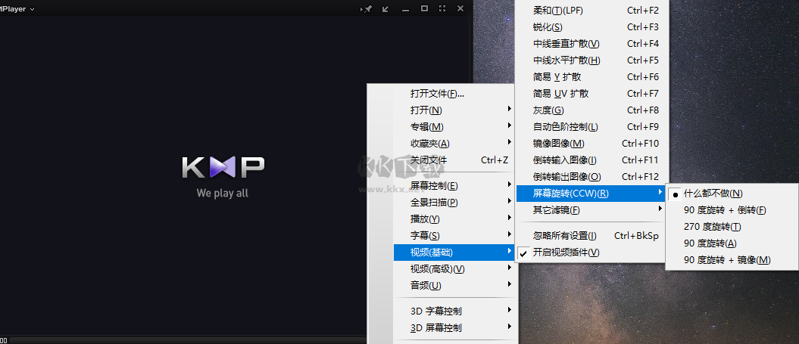Expand the 其它滤镜(F) submenu
799x344 pixels.
tap(557, 210)
